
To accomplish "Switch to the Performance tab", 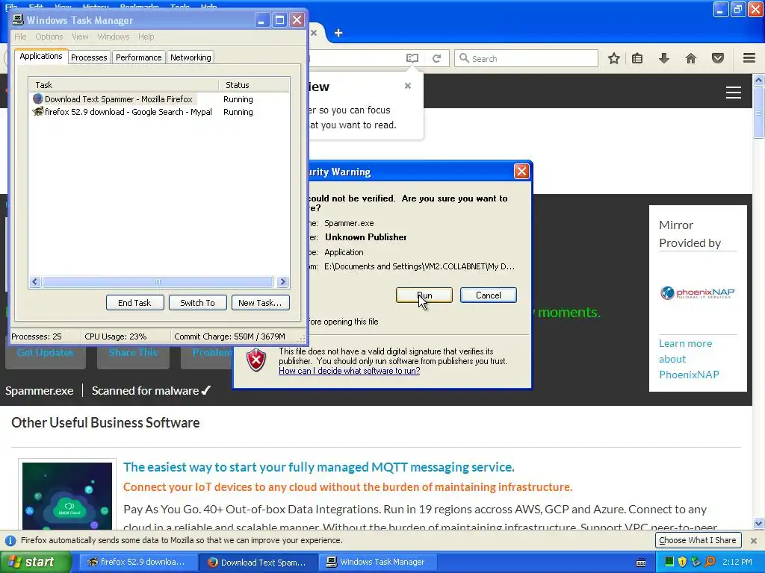I will 138,57.
